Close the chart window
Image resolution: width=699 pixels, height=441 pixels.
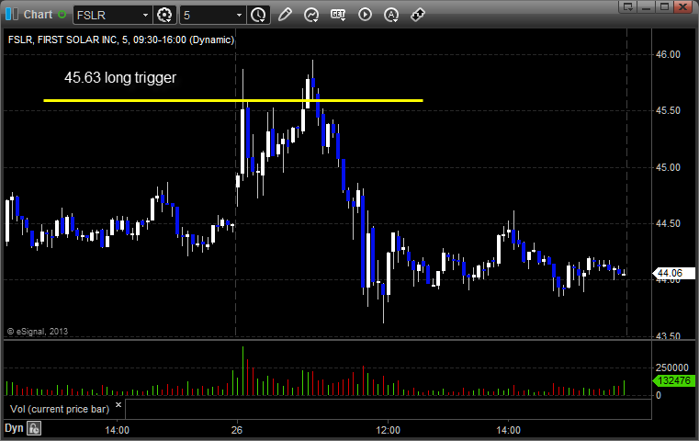[x=682, y=6]
